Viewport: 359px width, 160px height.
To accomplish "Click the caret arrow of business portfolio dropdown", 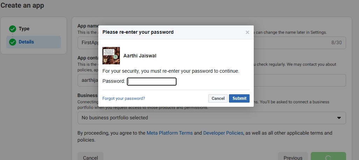I will coord(339,118).
